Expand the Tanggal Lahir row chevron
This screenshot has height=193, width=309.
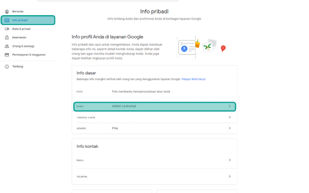[230, 117]
